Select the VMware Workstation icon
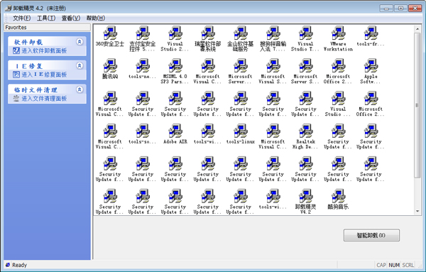The width and height of the screenshot is (426, 272). [338, 33]
